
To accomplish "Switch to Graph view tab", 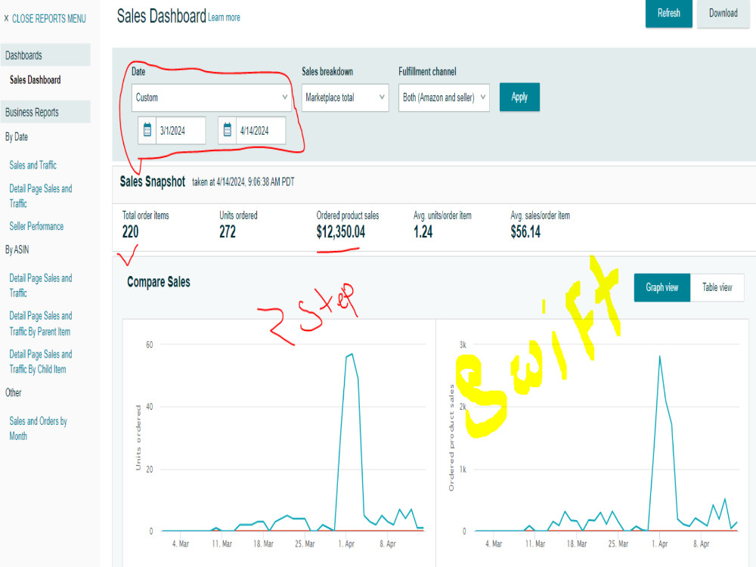I will [x=662, y=287].
